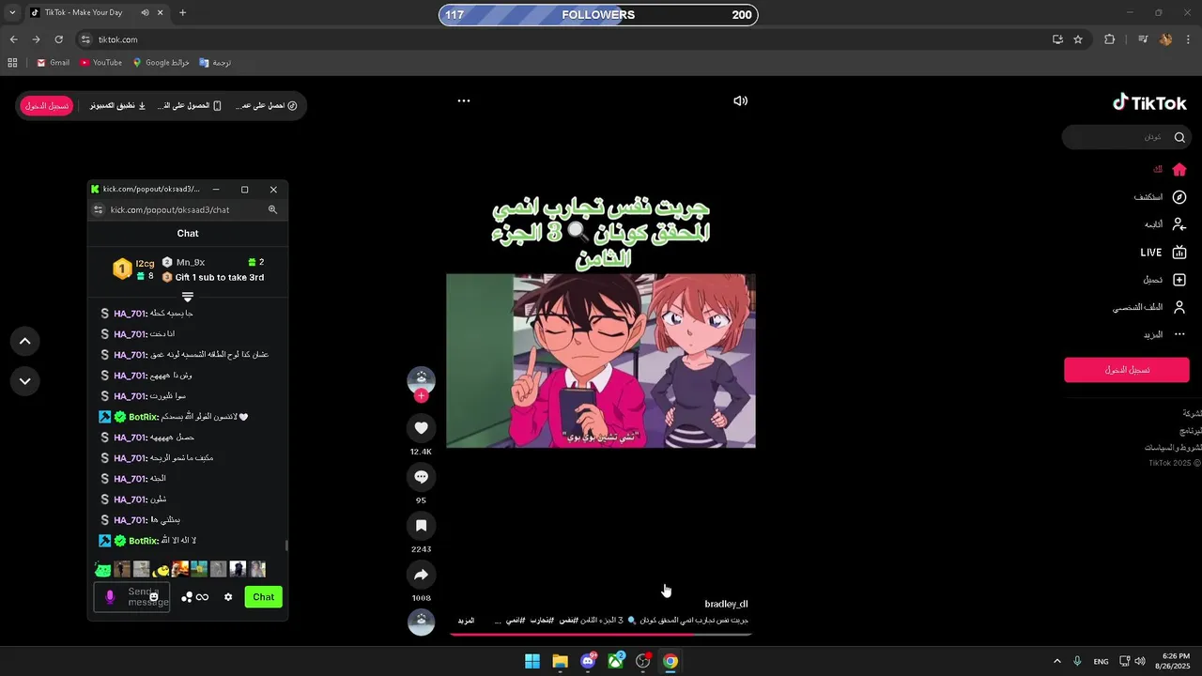The height and width of the screenshot is (676, 1202).
Task: Open the Chrome three-dot menu
Action: pyautogui.click(x=1189, y=39)
